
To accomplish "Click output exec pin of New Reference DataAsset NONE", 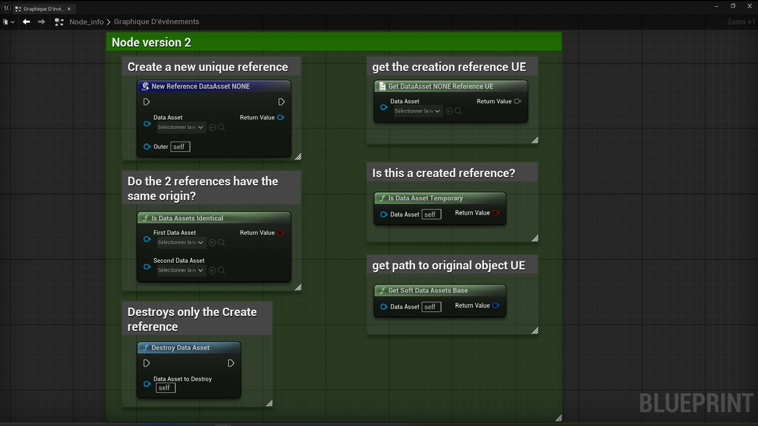I will (281, 102).
